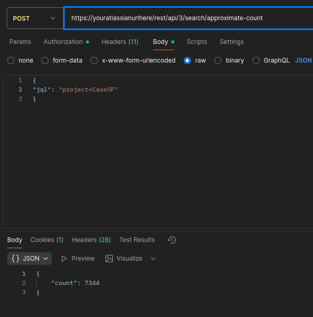Open the response Cookies (1) tab
The width and height of the screenshot is (313, 317).
click(x=47, y=240)
